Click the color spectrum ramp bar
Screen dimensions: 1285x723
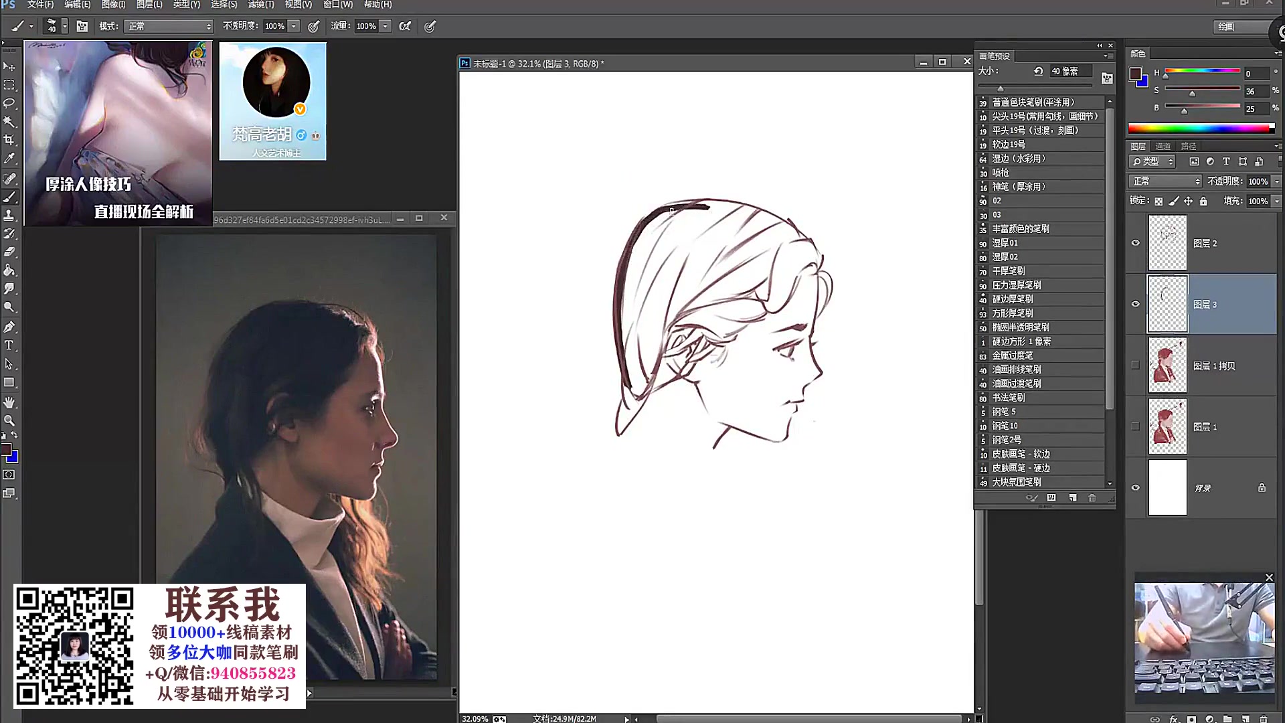point(1201,128)
